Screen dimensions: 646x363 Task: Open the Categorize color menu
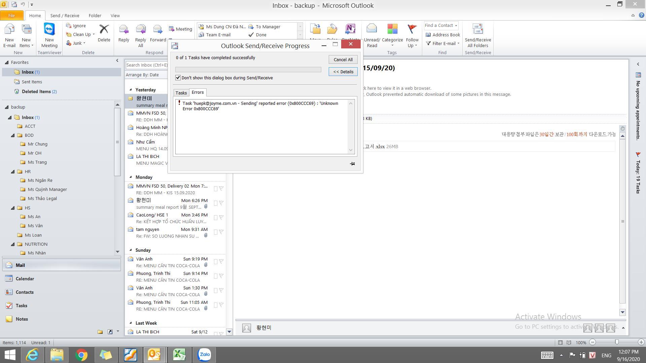(392, 36)
